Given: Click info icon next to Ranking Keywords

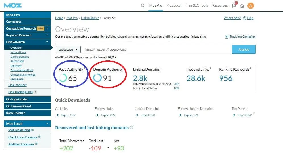Looking at the screenshot, I should 251,68.
